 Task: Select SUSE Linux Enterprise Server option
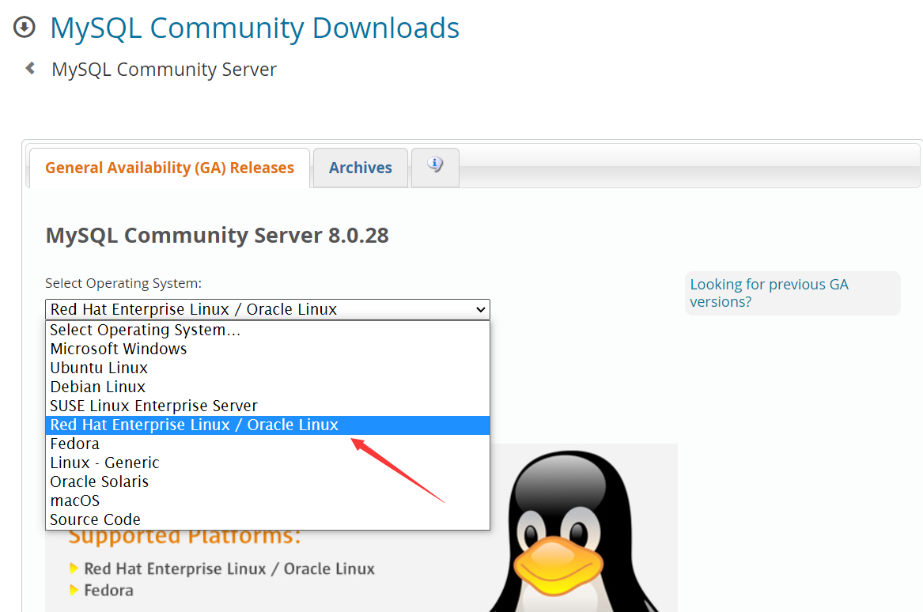coord(267,406)
